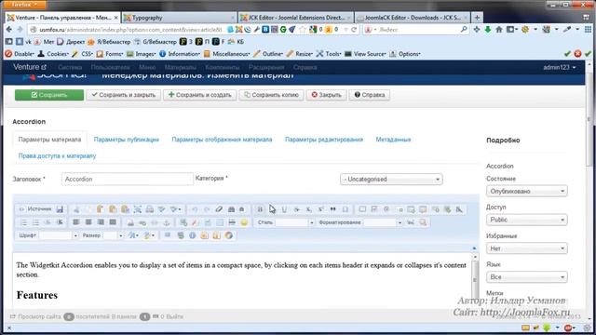The image size is (596, 335).
Task: Click the floppy disk save icon in editor
Action: (x=60, y=209)
